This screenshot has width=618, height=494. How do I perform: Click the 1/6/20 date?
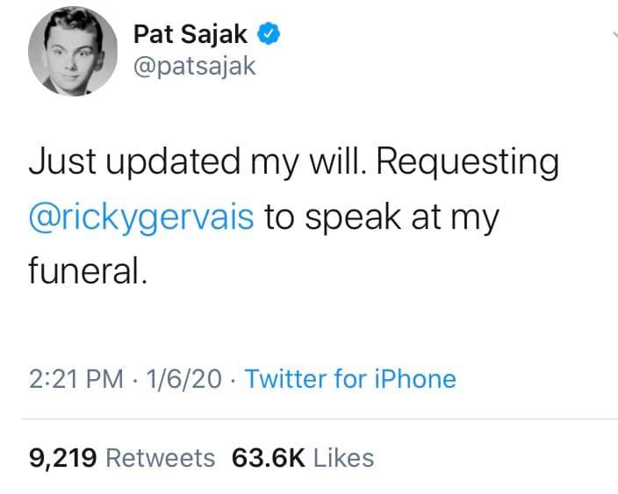[184, 379]
